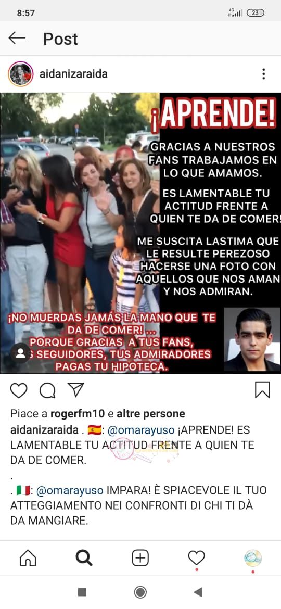Image resolution: width=281 pixels, height=609 pixels.
Task: Open the aidanizaraida profile picture
Action: (x=21, y=74)
